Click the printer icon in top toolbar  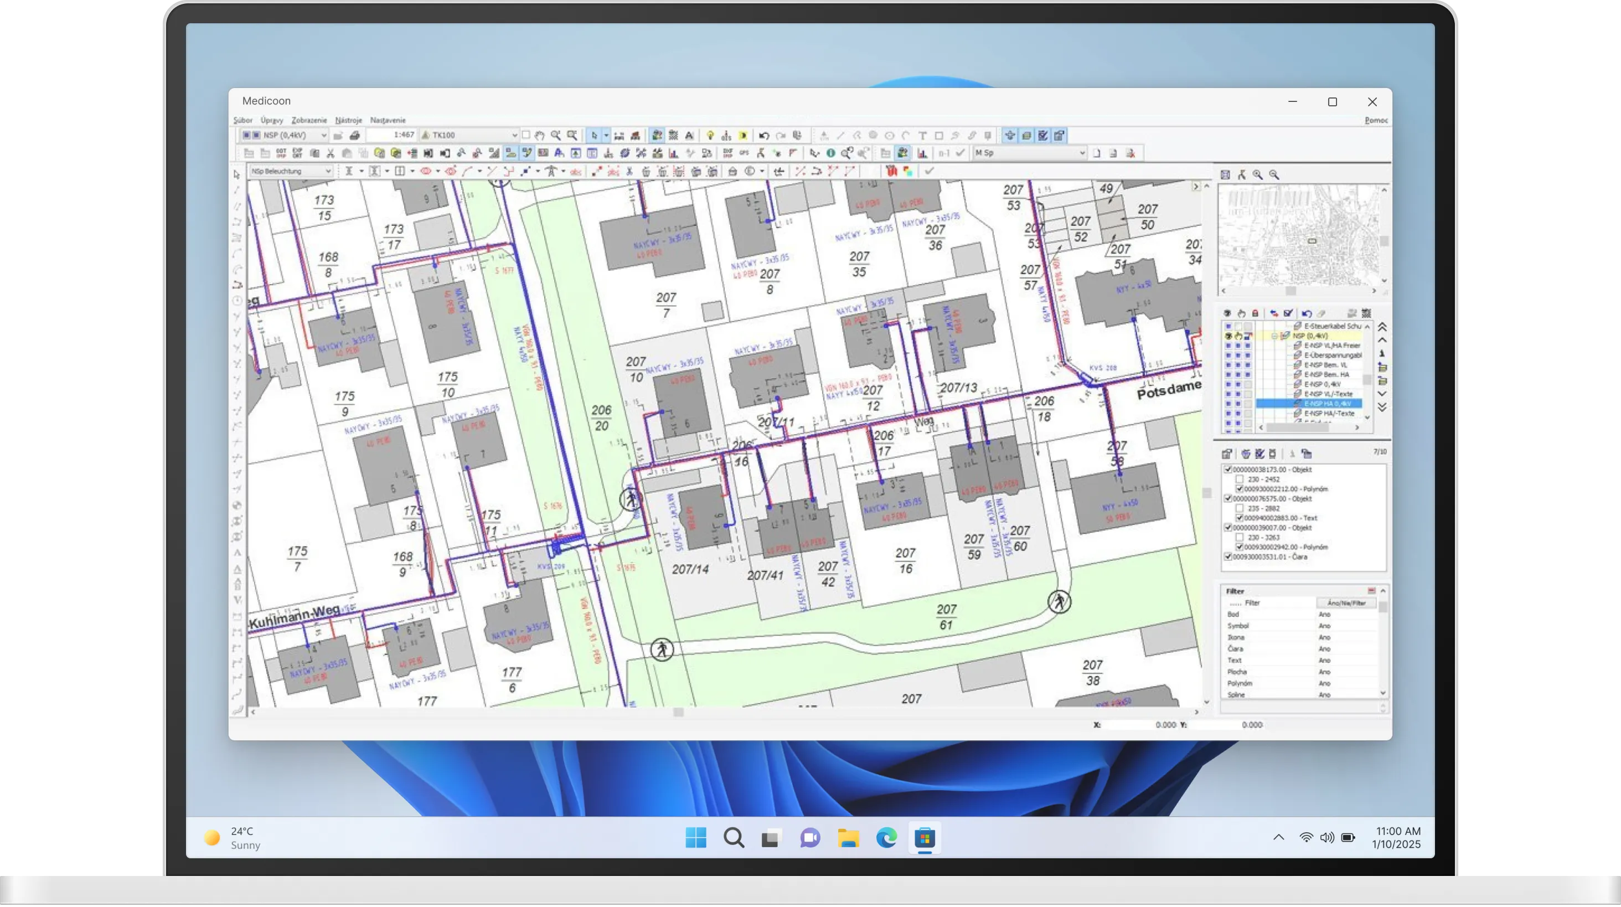(x=355, y=135)
